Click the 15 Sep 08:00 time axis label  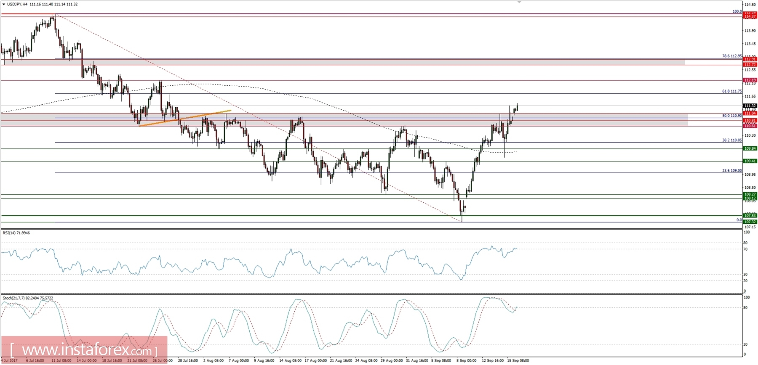pyautogui.click(x=518, y=361)
